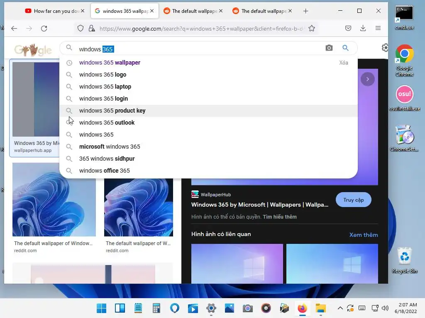Select osu!install.exe desktop icon
The image size is (425, 318).
pyautogui.click(x=404, y=98)
